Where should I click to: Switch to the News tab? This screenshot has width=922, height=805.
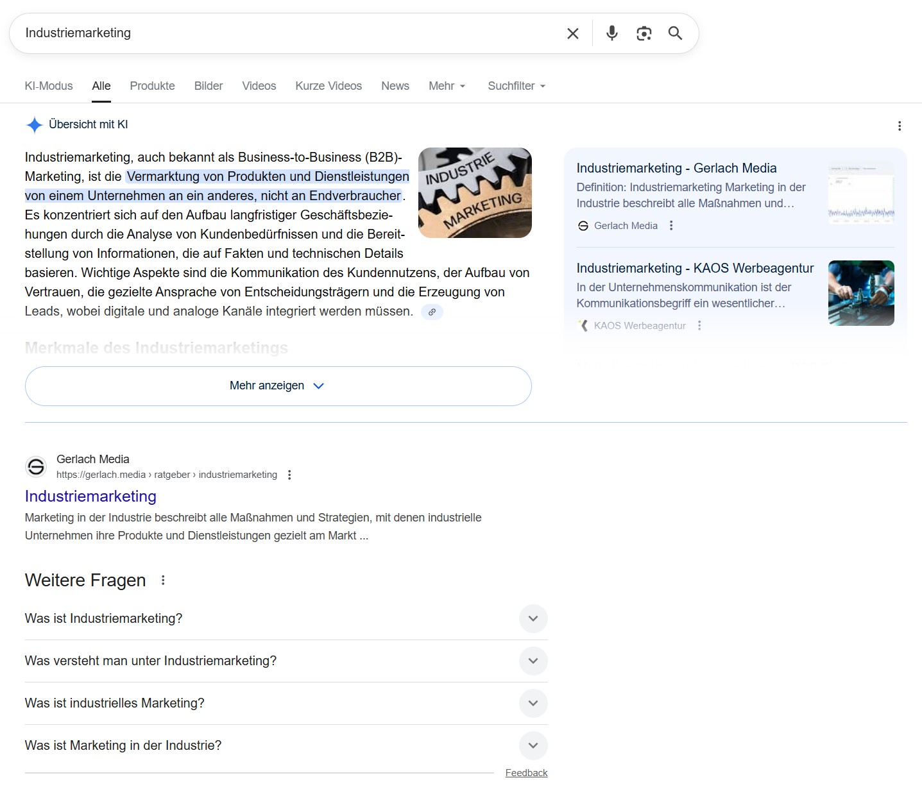(395, 85)
